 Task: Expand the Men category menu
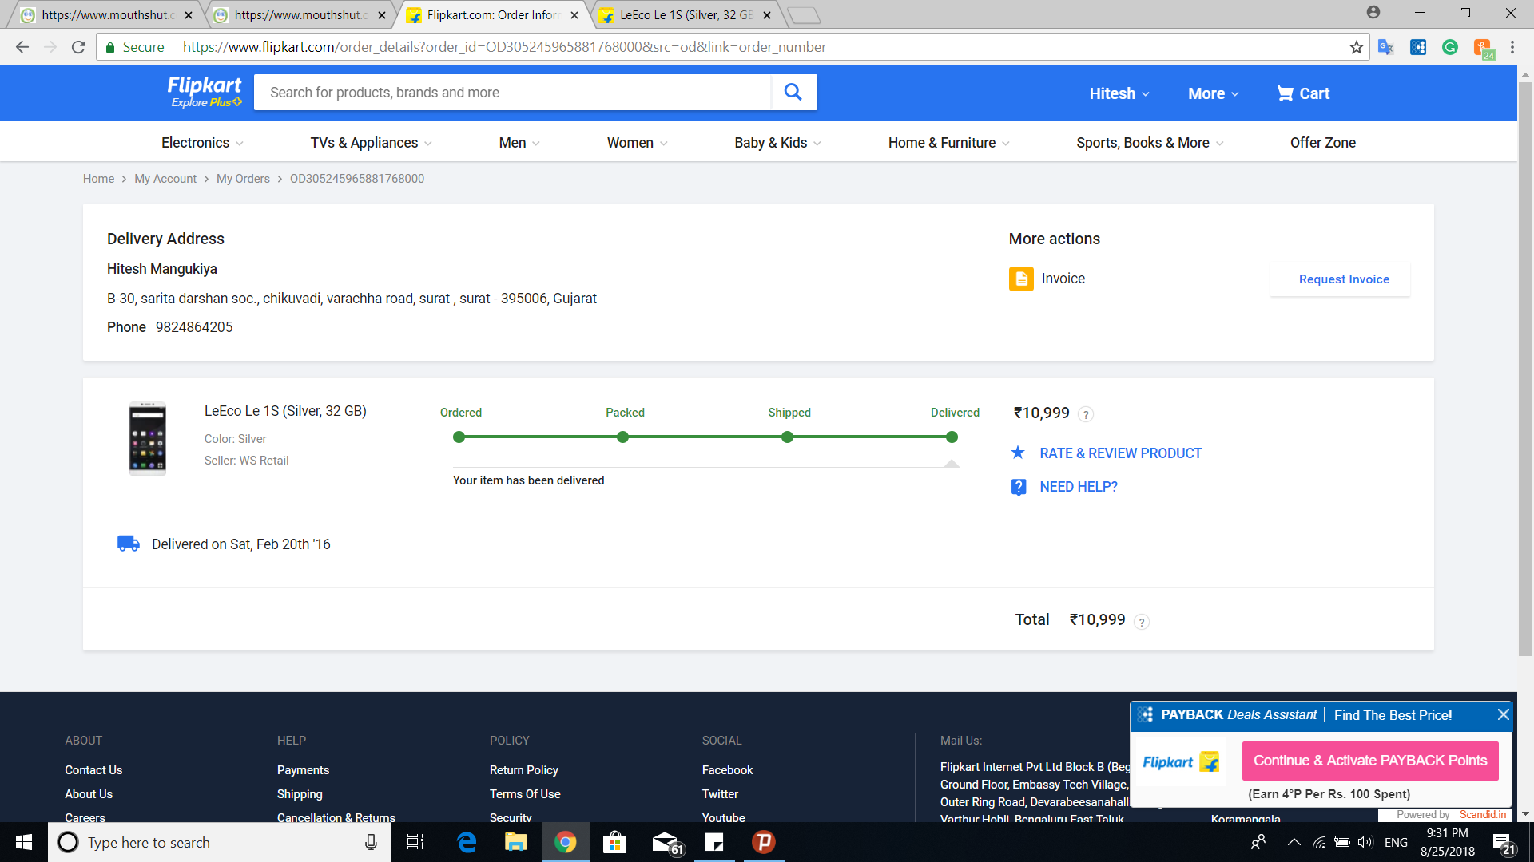click(519, 143)
